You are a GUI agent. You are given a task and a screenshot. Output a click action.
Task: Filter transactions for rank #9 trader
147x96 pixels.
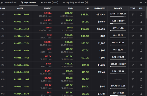(133, 72)
